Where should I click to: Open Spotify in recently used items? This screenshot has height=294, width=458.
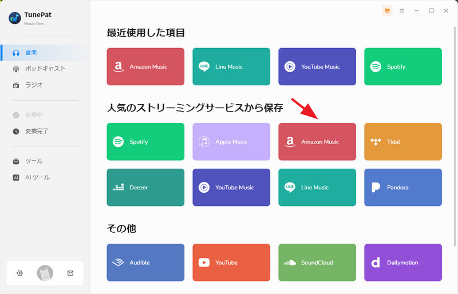pos(403,66)
